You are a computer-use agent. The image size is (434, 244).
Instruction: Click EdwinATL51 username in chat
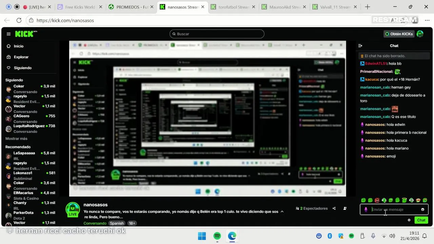click(x=376, y=64)
